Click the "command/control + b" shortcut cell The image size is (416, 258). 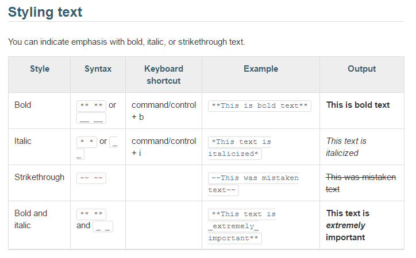pyautogui.click(x=163, y=111)
